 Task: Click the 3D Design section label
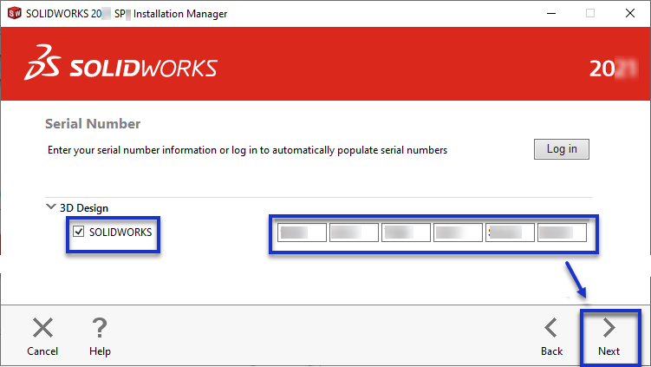tap(84, 208)
